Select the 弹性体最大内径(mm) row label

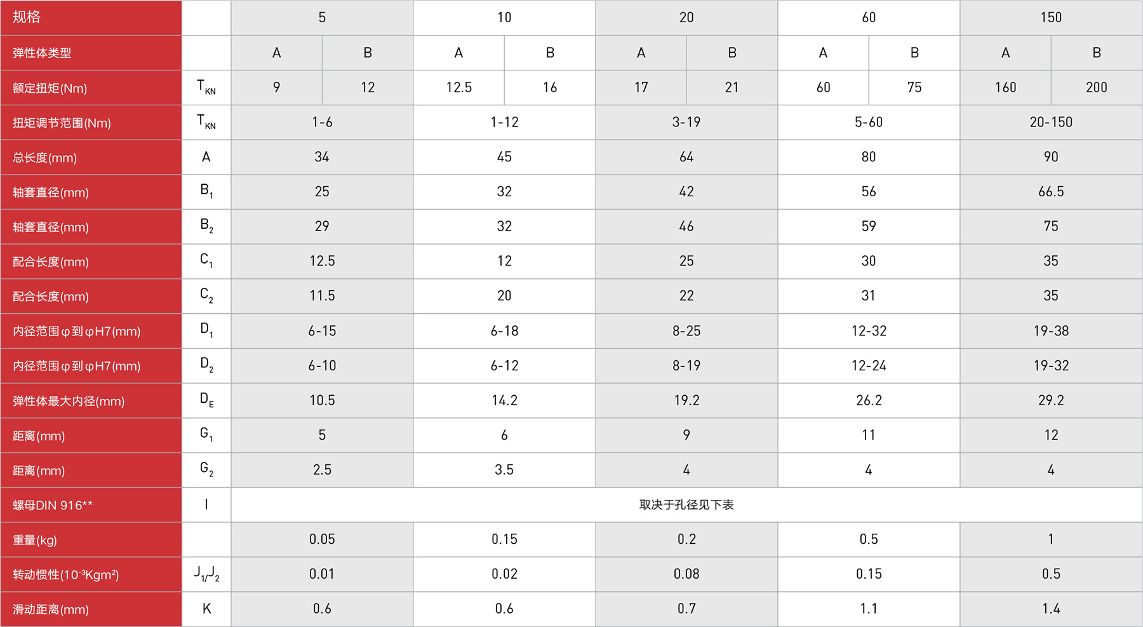coord(91,400)
